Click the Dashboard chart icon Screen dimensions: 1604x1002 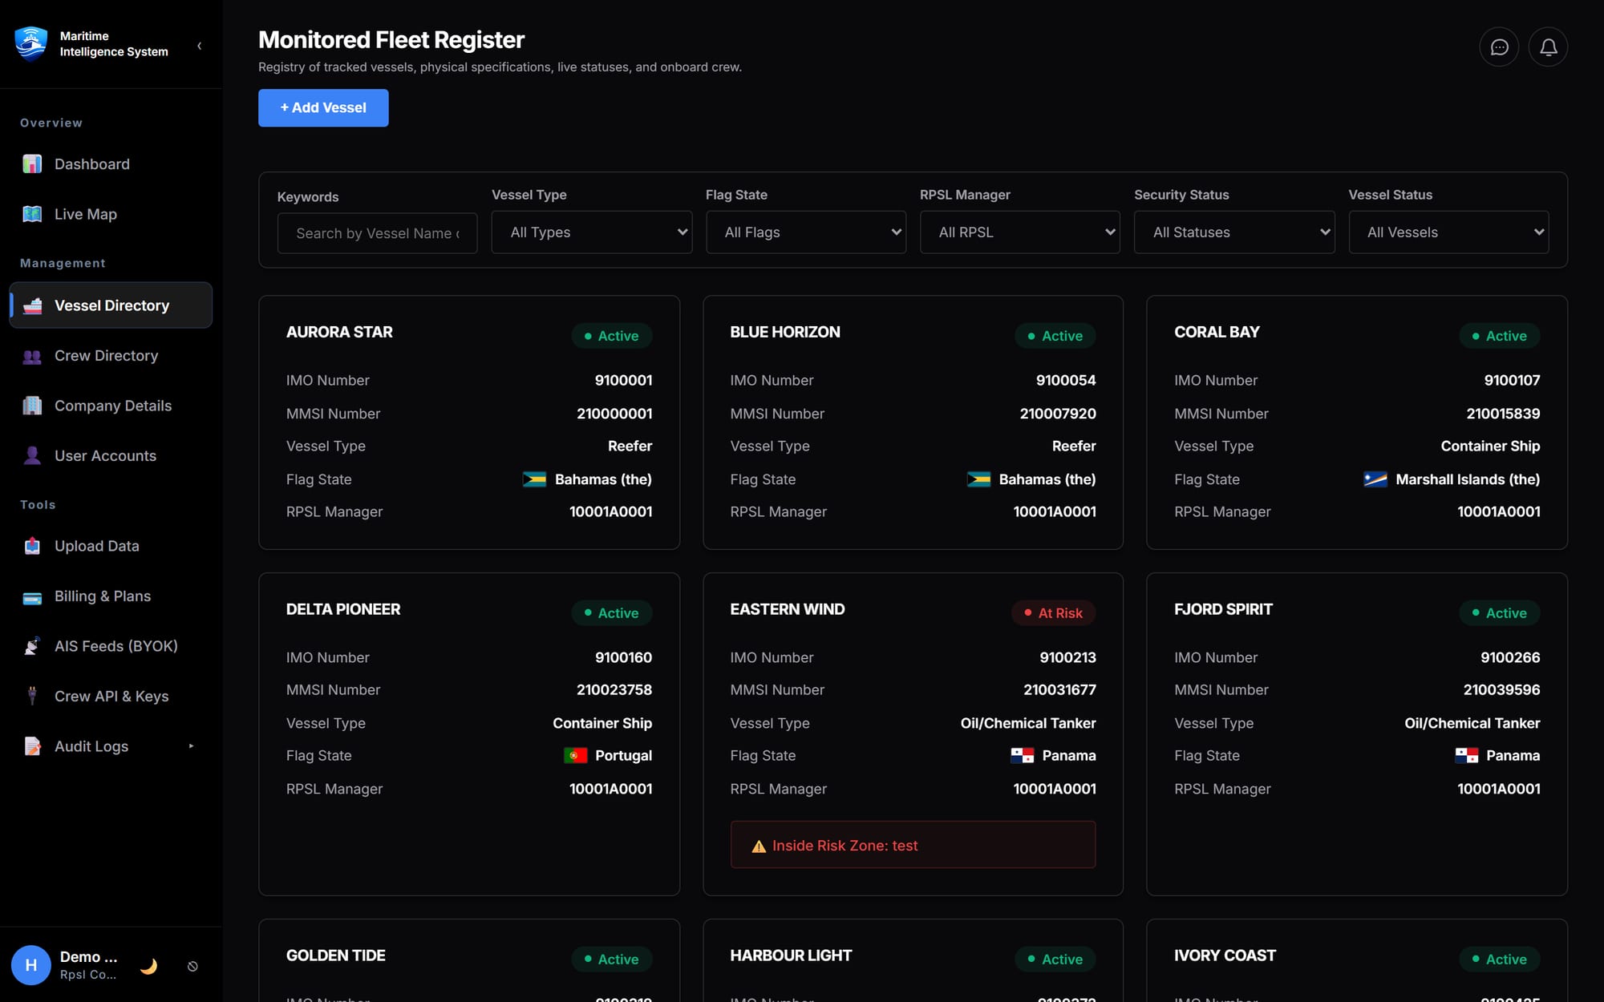[x=32, y=164]
